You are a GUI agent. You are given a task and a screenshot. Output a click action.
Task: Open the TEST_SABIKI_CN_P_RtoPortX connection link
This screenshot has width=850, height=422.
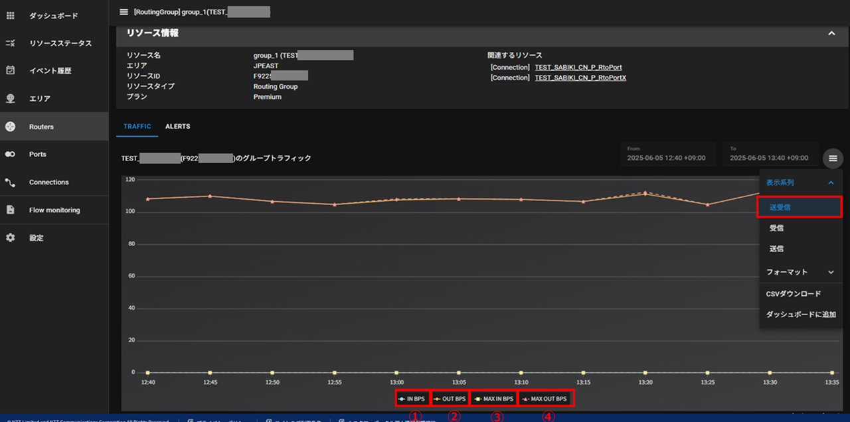(580, 78)
